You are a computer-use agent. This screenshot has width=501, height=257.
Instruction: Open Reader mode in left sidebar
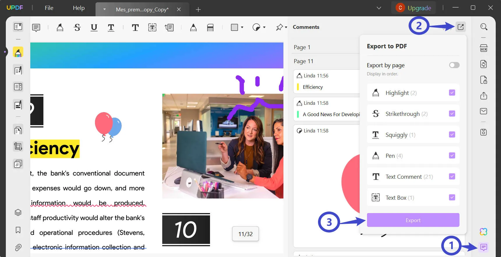point(18,27)
